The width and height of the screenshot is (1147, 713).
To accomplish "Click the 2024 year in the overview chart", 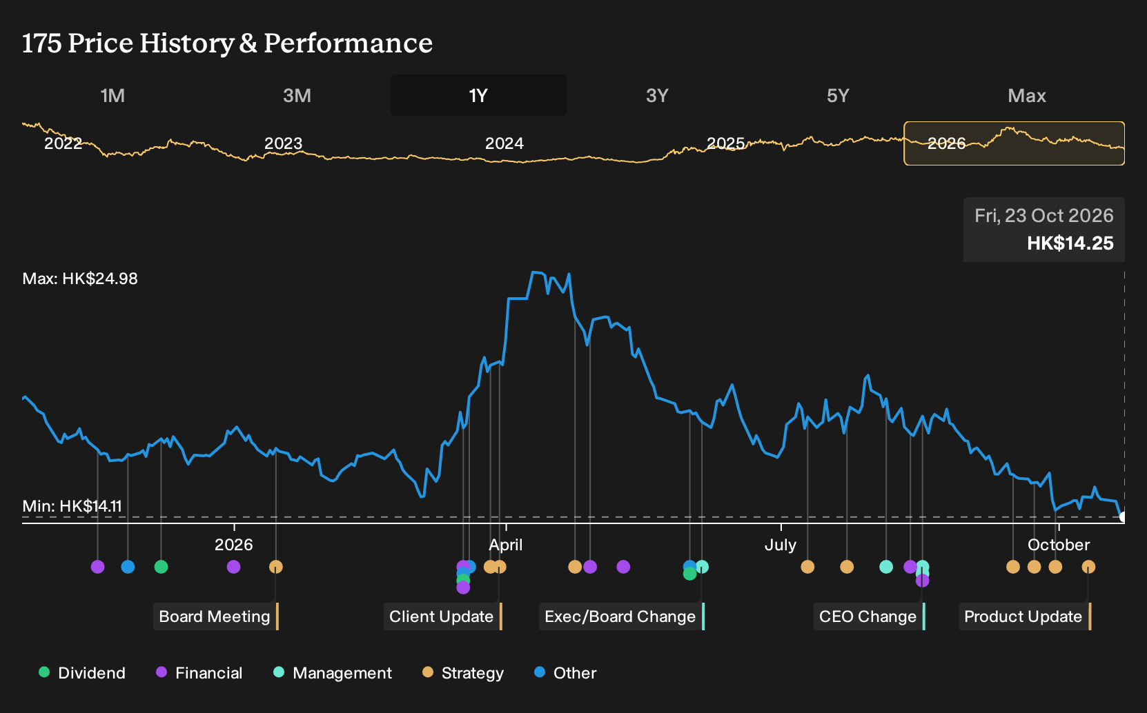I will click(504, 143).
